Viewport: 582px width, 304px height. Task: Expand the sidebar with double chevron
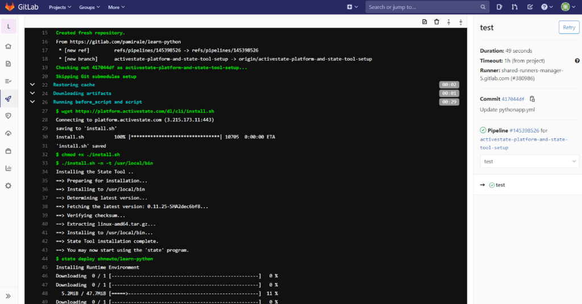[x=8, y=296]
